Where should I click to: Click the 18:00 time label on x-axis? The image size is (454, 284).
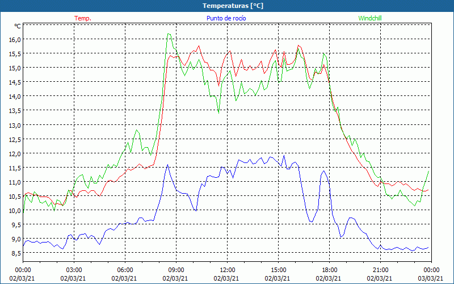(x=330, y=270)
